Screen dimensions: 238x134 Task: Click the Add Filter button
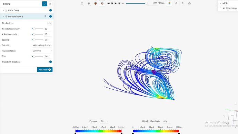pyautogui.click(x=44, y=69)
